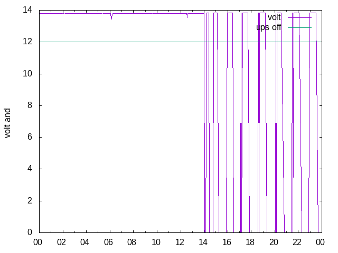This screenshot has width=338, height=253.
Task: Click the green ups off legend line sample
Action: pos(299,27)
